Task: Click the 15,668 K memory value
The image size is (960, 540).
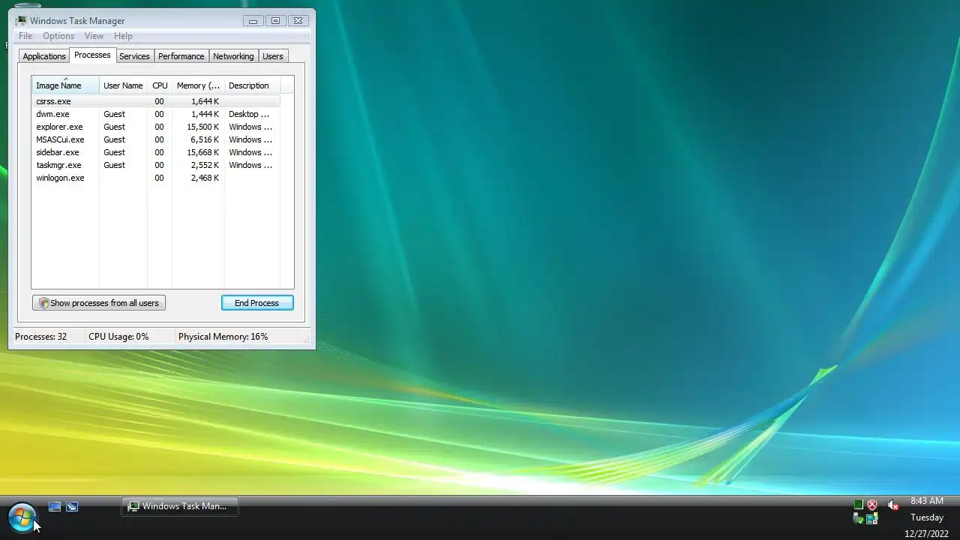Action: 202,152
